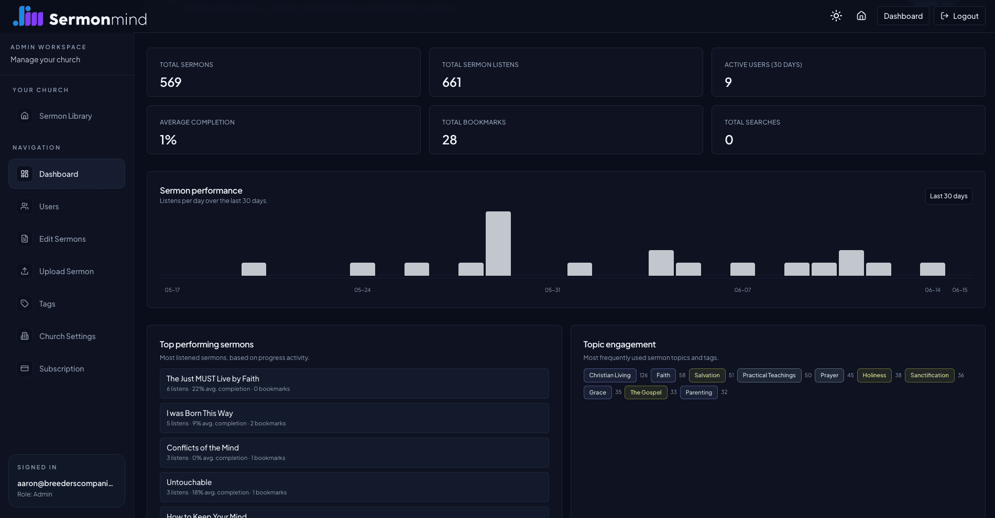Click the signed-in email aaron@breederscompani…

65,483
